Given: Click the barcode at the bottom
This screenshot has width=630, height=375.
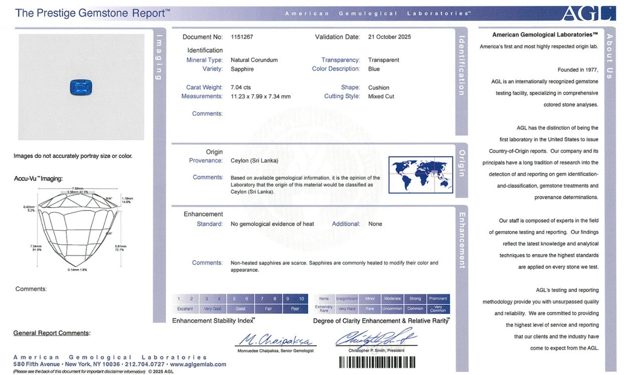Looking at the screenshot, I should [x=382, y=362].
